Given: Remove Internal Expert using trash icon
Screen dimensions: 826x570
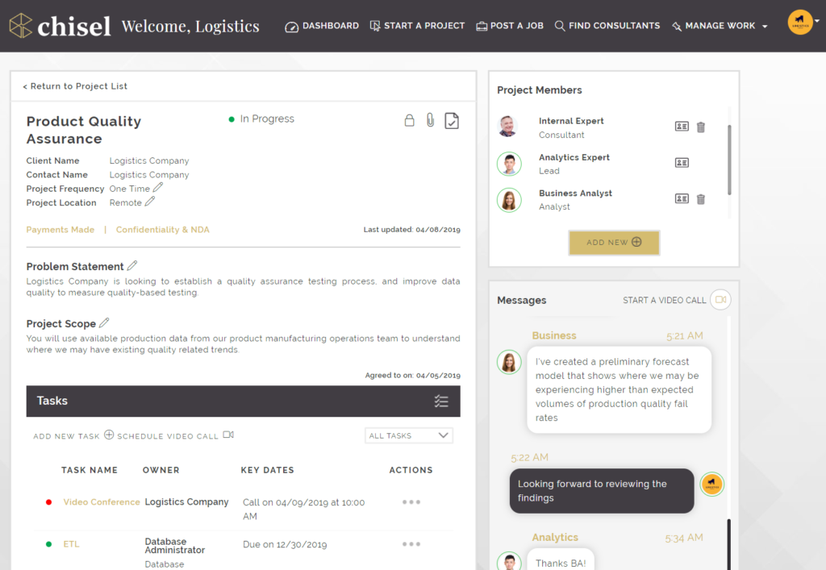Looking at the screenshot, I should 701,127.
